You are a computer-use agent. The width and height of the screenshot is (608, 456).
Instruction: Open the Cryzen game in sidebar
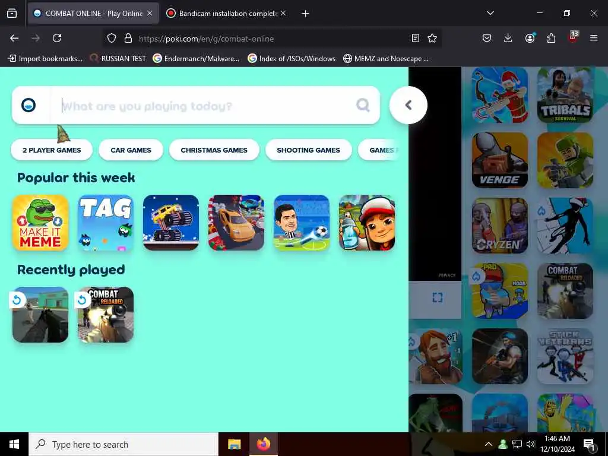(500, 226)
